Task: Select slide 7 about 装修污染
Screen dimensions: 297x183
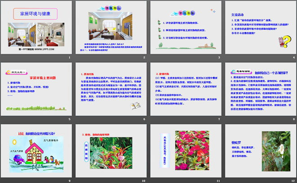Action: [x=186, y=89]
